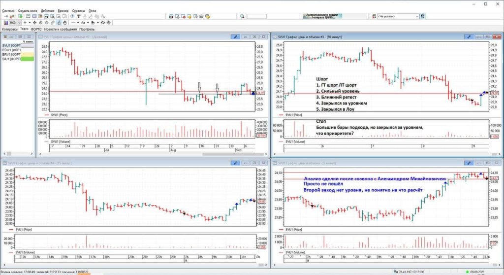Select the SVU1 row in quotes list
Image resolution: width=504 pixels, height=275 pixels.
click(18, 46)
